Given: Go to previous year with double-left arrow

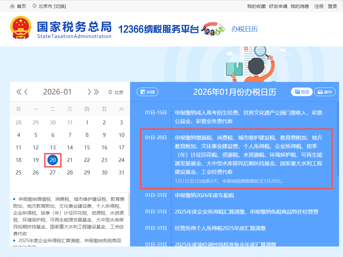Looking at the screenshot, I should (19, 92).
